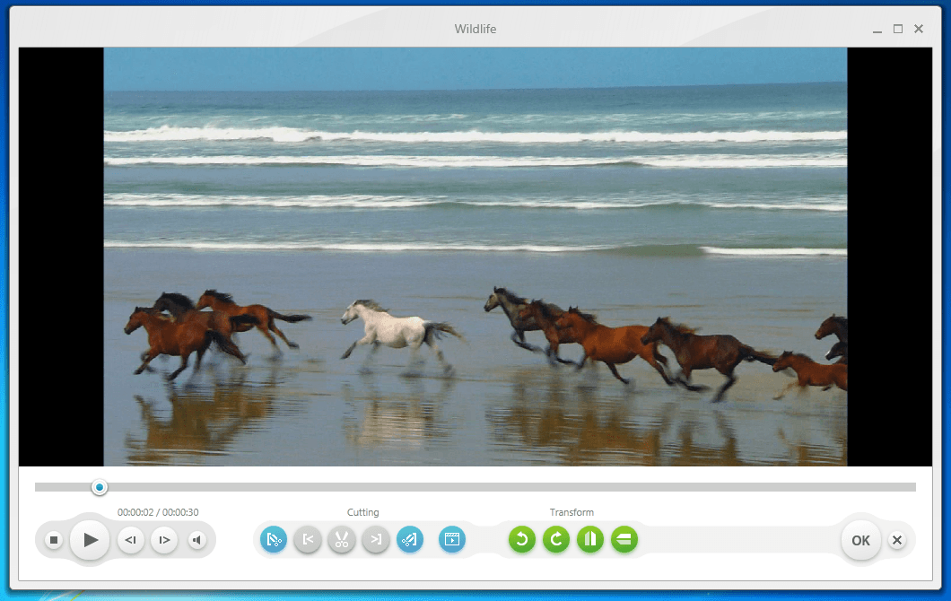The image size is (951, 601).
Task: Step back one frame
Action: click(x=131, y=540)
